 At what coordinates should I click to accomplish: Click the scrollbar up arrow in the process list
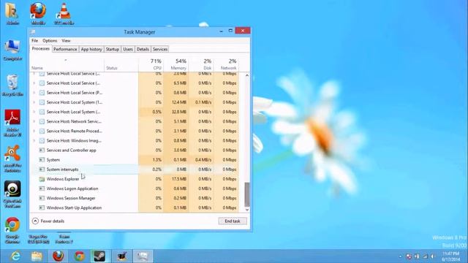[247, 75]
